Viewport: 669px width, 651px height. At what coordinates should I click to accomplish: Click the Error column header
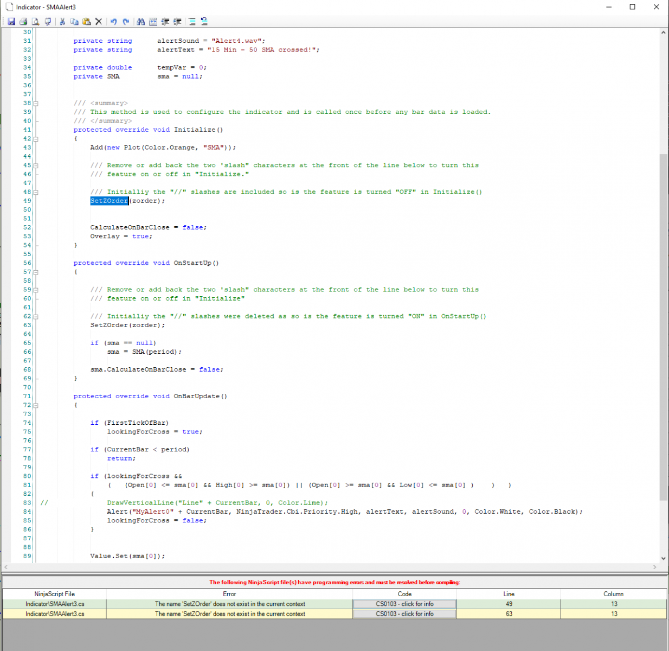[x=229, y=594]
